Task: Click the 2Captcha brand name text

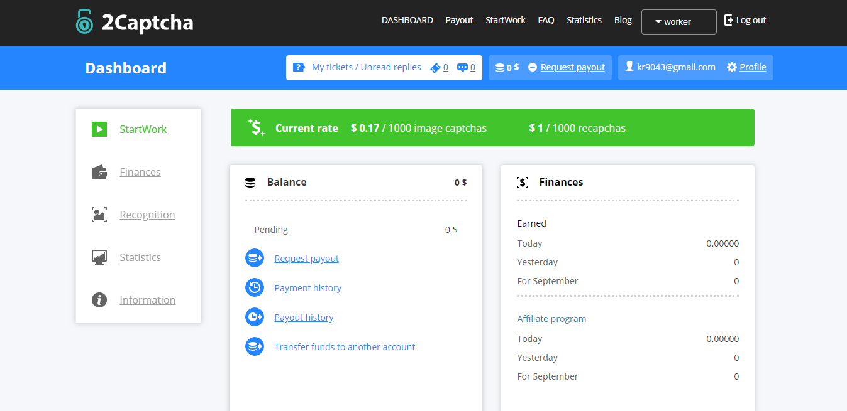Action: 148,23
